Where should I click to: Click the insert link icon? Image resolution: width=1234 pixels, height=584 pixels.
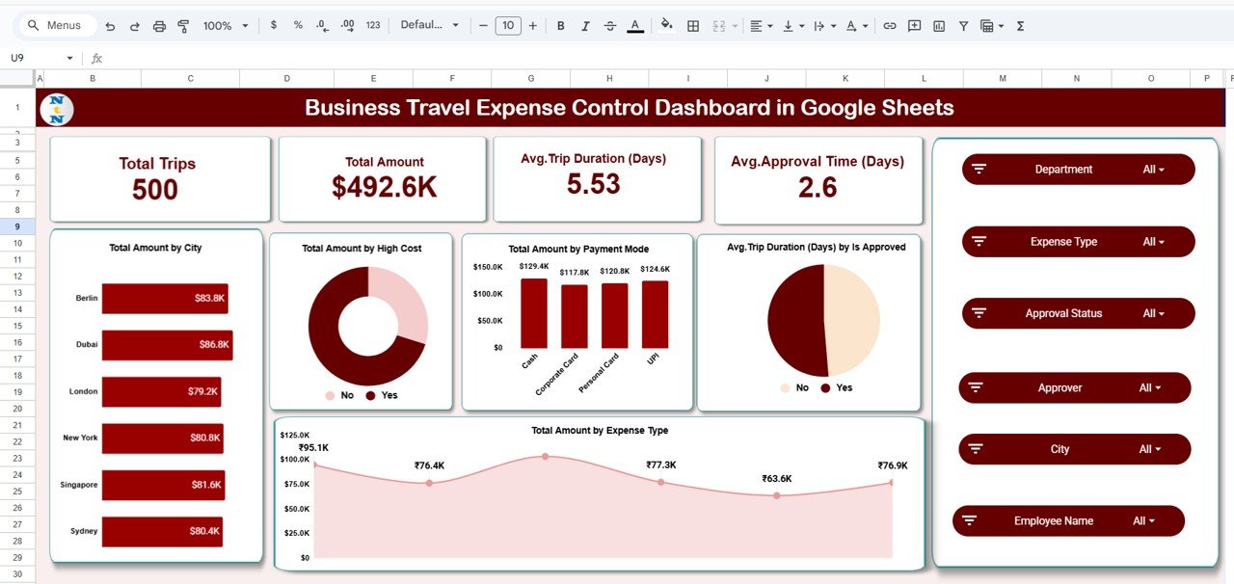[x=889, y=26]
